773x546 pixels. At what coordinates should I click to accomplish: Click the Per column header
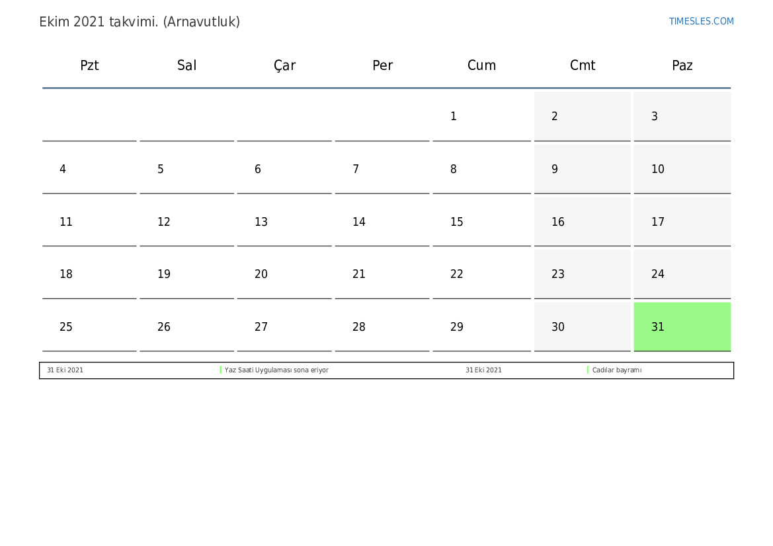point(382,65)
